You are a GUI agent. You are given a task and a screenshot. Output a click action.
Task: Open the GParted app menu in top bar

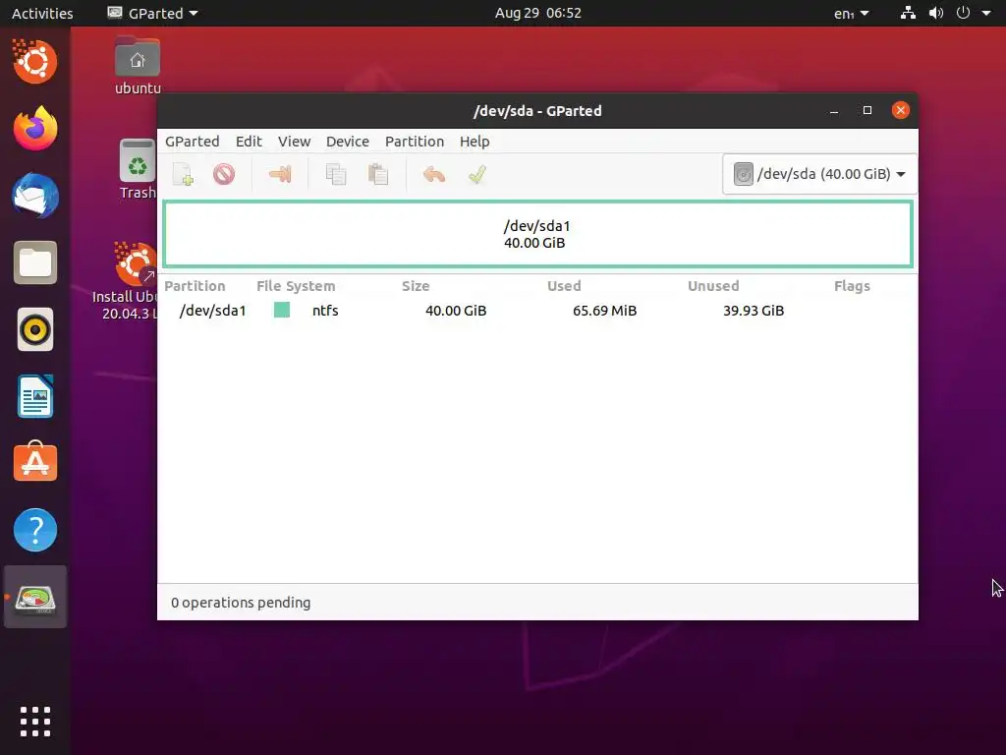click(152, 13)
